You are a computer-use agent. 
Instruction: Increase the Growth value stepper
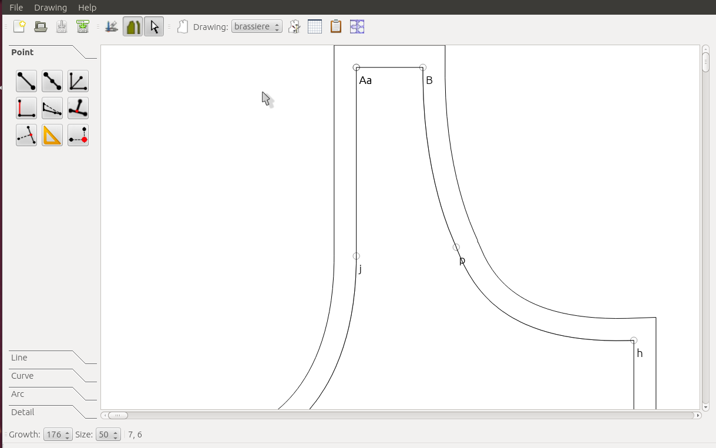[68, 431]
